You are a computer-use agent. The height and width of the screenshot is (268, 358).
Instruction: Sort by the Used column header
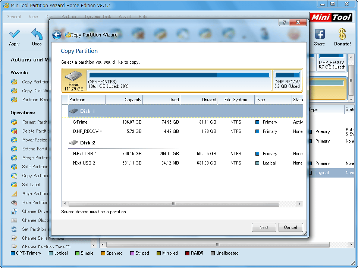coord(161,100)
